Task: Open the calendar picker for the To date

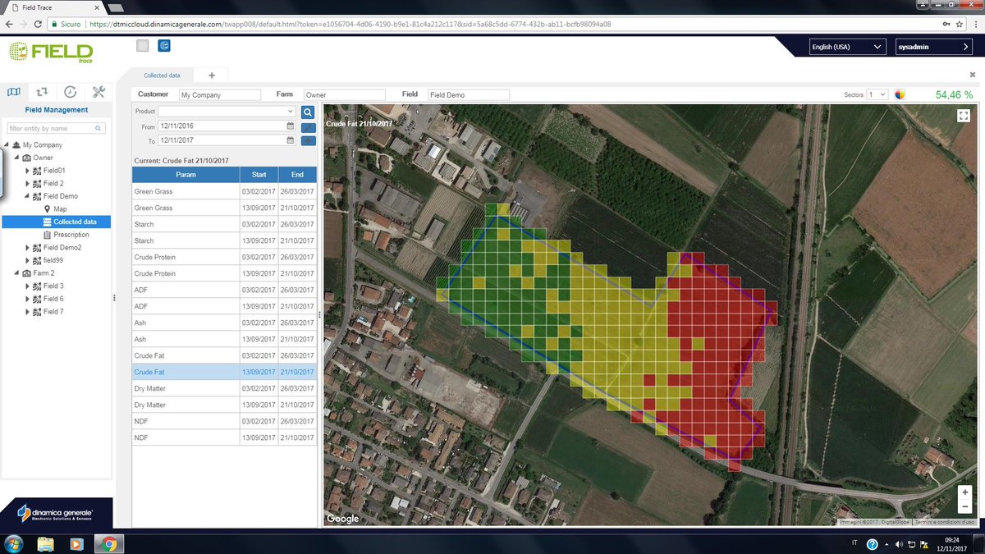Action: (x=291, y=140)
